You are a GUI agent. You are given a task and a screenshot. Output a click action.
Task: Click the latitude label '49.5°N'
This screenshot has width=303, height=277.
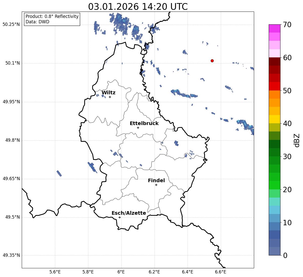click(13, 217)
